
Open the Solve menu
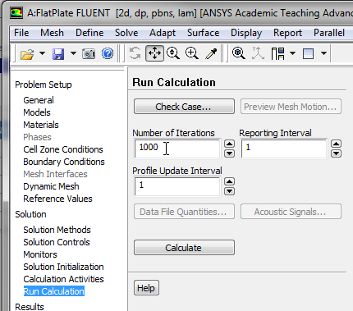[126, 33]
